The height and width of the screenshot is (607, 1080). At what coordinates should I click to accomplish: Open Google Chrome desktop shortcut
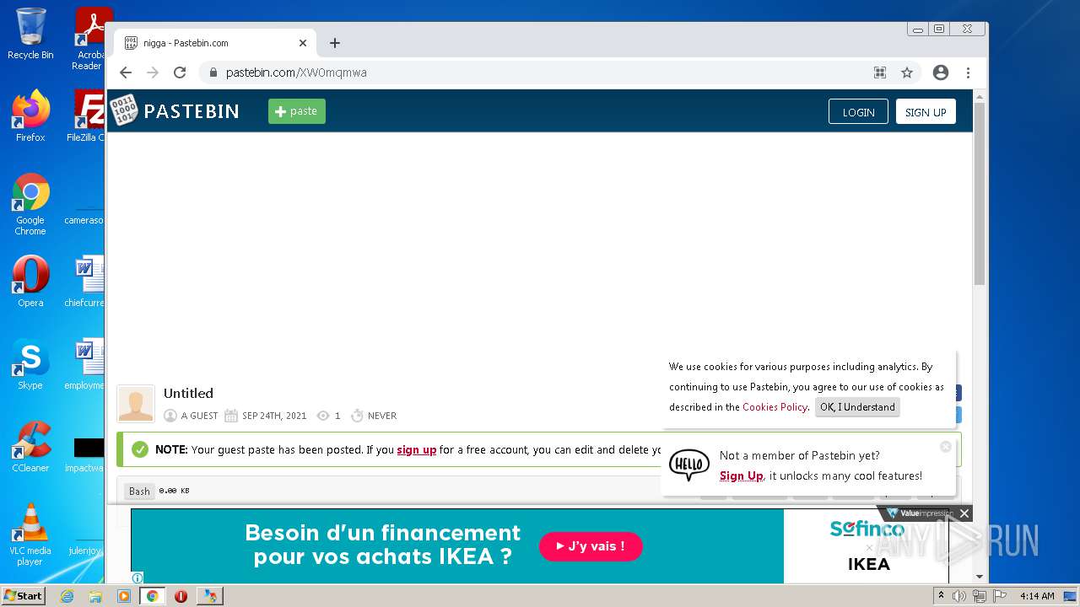point(30,204)
